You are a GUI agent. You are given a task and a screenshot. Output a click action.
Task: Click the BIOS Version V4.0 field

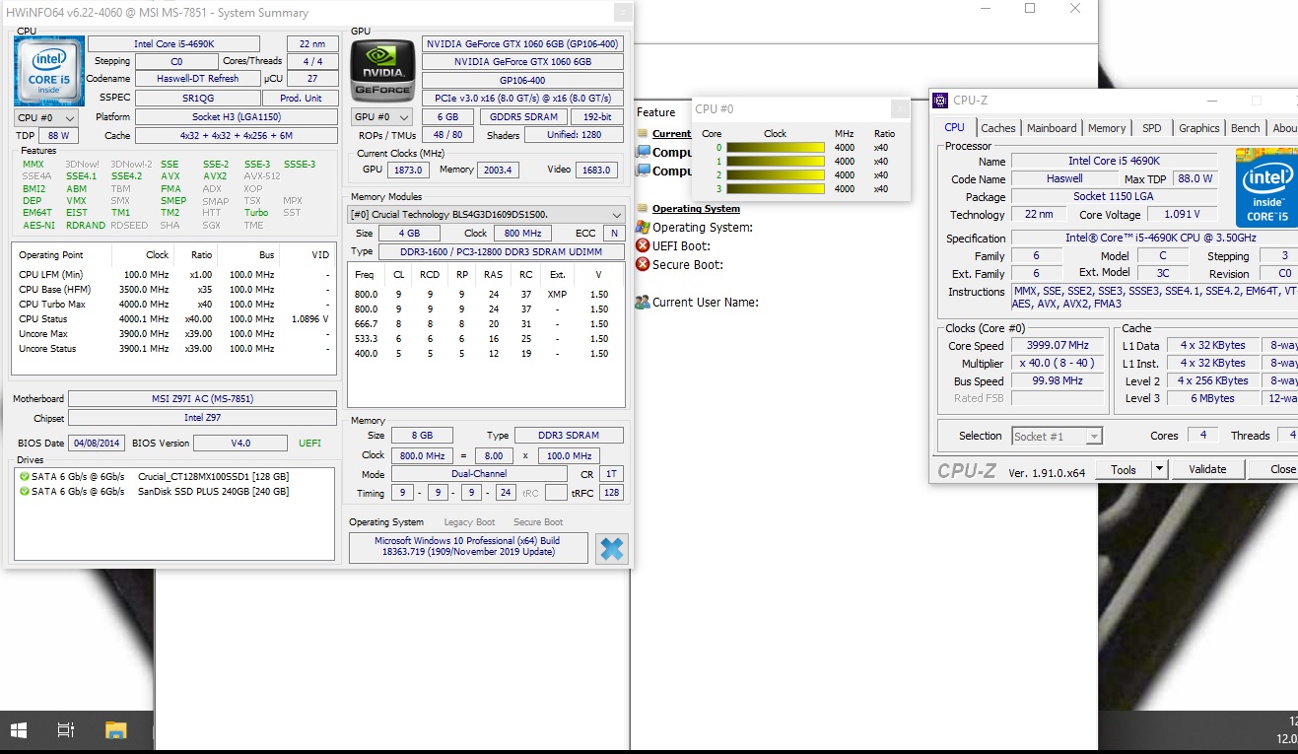[241, 444]
